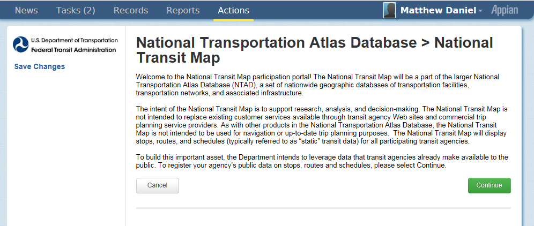Image resolution: width=534 pixels, height=226 pixels.
Task: Click the U.S. Department of Transportation text
Action: tap(74, 41)
